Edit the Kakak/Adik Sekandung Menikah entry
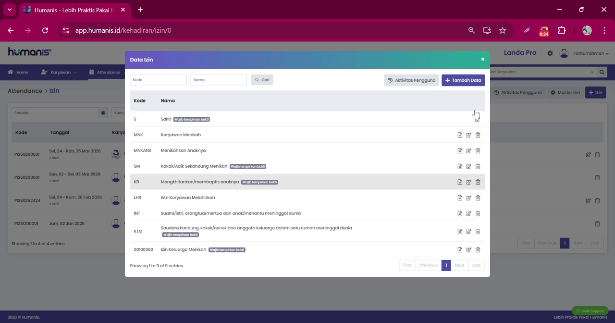This screenshot has height=323, width=615. pos(468,166)
